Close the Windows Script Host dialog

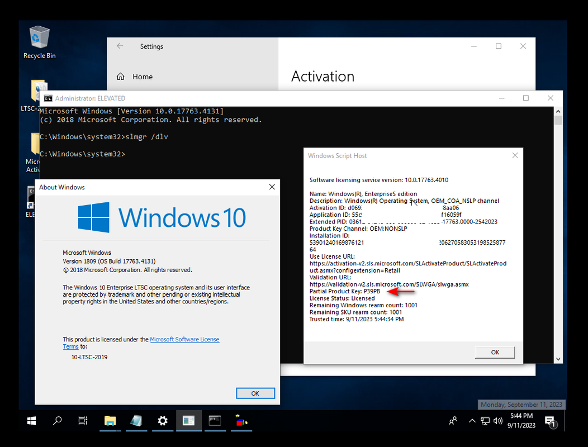click(515, 155)
